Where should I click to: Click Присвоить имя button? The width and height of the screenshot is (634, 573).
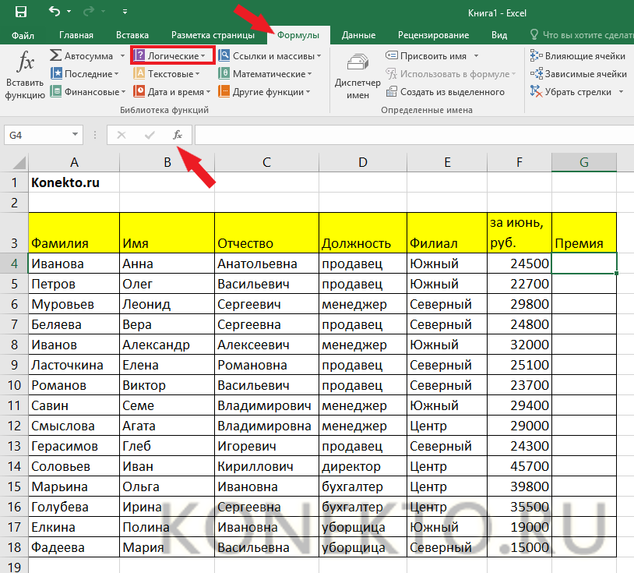433,56
